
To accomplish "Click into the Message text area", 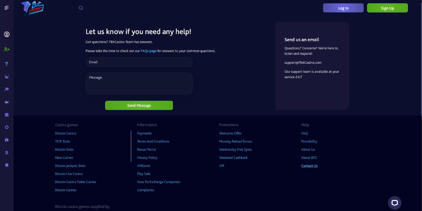I will pos(139,83).
